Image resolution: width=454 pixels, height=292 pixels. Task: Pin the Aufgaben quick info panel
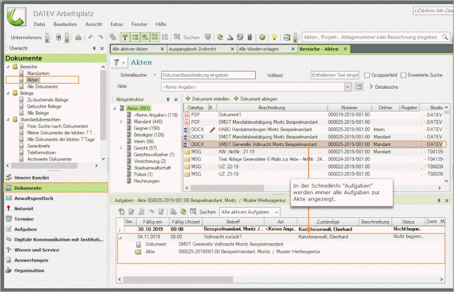click(x=439, y=201)
